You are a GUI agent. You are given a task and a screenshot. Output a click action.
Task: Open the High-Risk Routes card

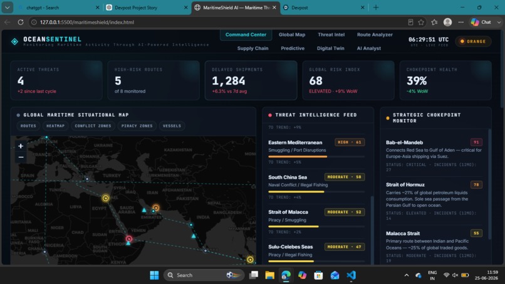point(154,80)
